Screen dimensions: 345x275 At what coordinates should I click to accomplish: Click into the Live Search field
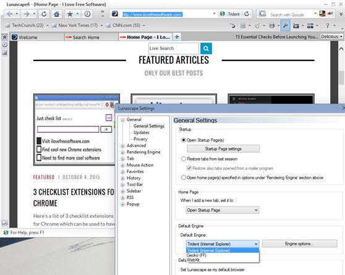coord(174,48)
